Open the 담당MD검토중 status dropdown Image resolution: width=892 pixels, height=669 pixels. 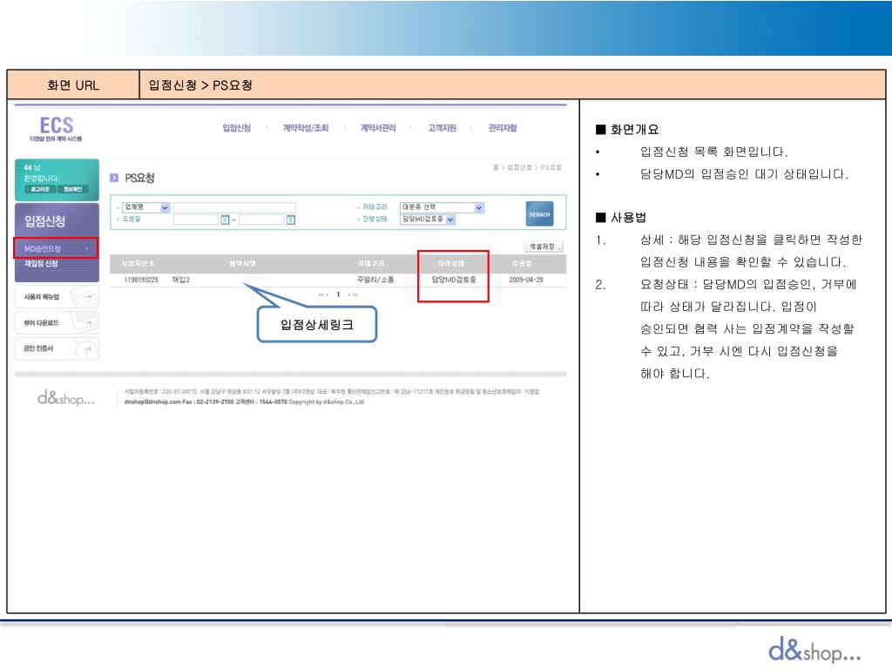coord(427,219)
